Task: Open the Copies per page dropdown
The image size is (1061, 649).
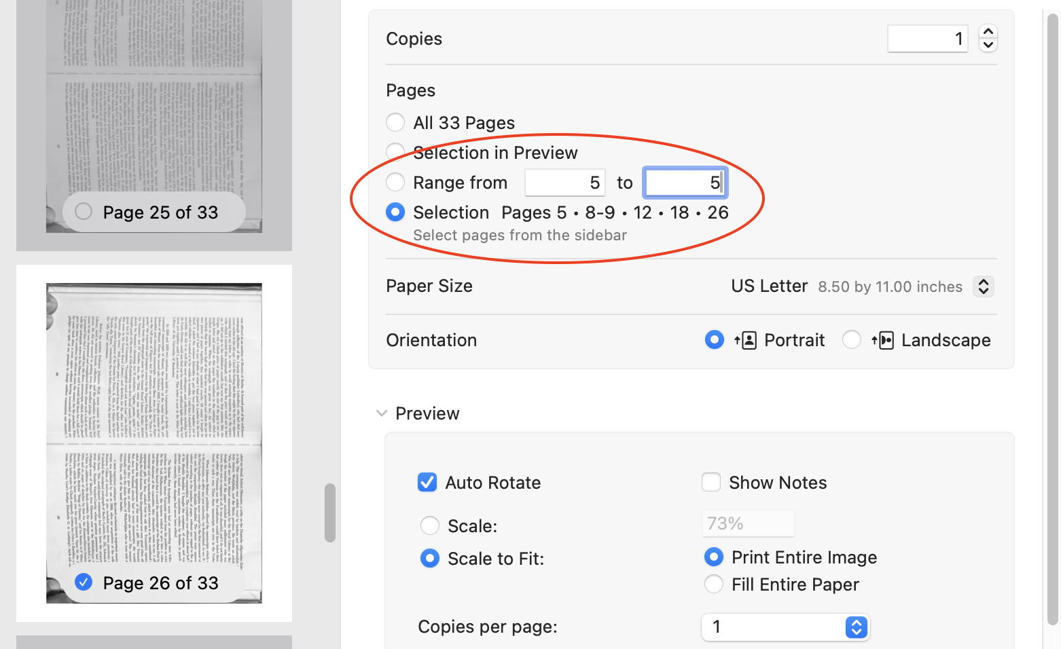Action: pos(856,627)
